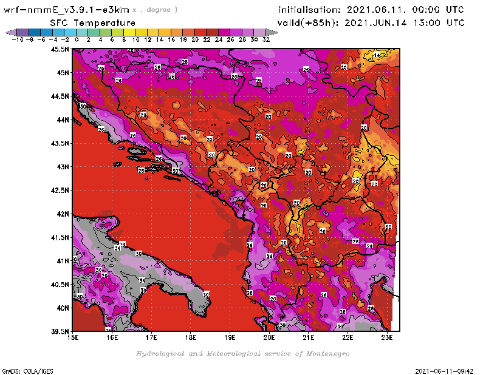Click the 15E longitude axis label
The height and width of the screenshot is (375, 486).
[73, 337]
